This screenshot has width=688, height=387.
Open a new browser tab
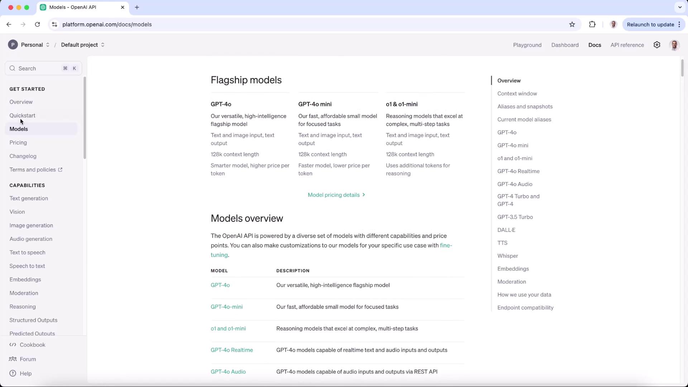click(x=137, y=7)
